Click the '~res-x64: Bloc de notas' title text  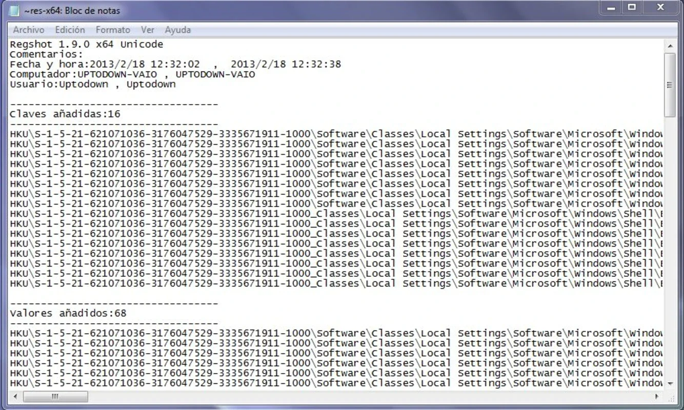[x=72, y=10]
